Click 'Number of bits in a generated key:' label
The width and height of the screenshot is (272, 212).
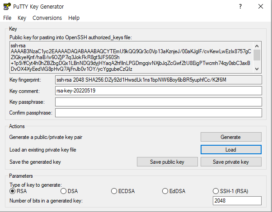click(x=46, y=201)
